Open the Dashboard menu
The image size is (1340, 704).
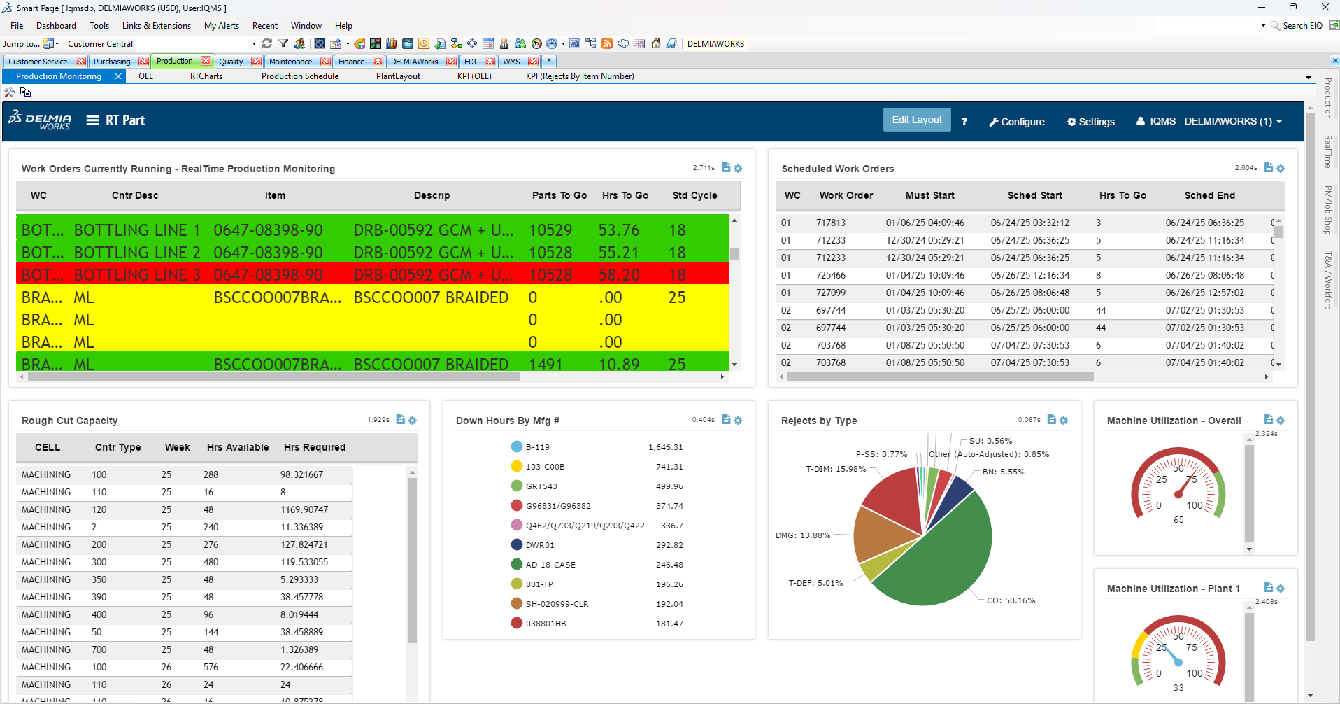[x=56, y=26]
